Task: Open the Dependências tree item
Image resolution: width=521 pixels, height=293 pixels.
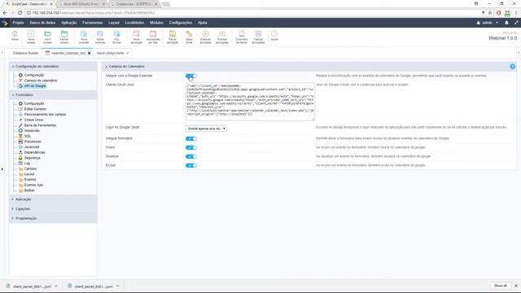Action: click(34, 152)
